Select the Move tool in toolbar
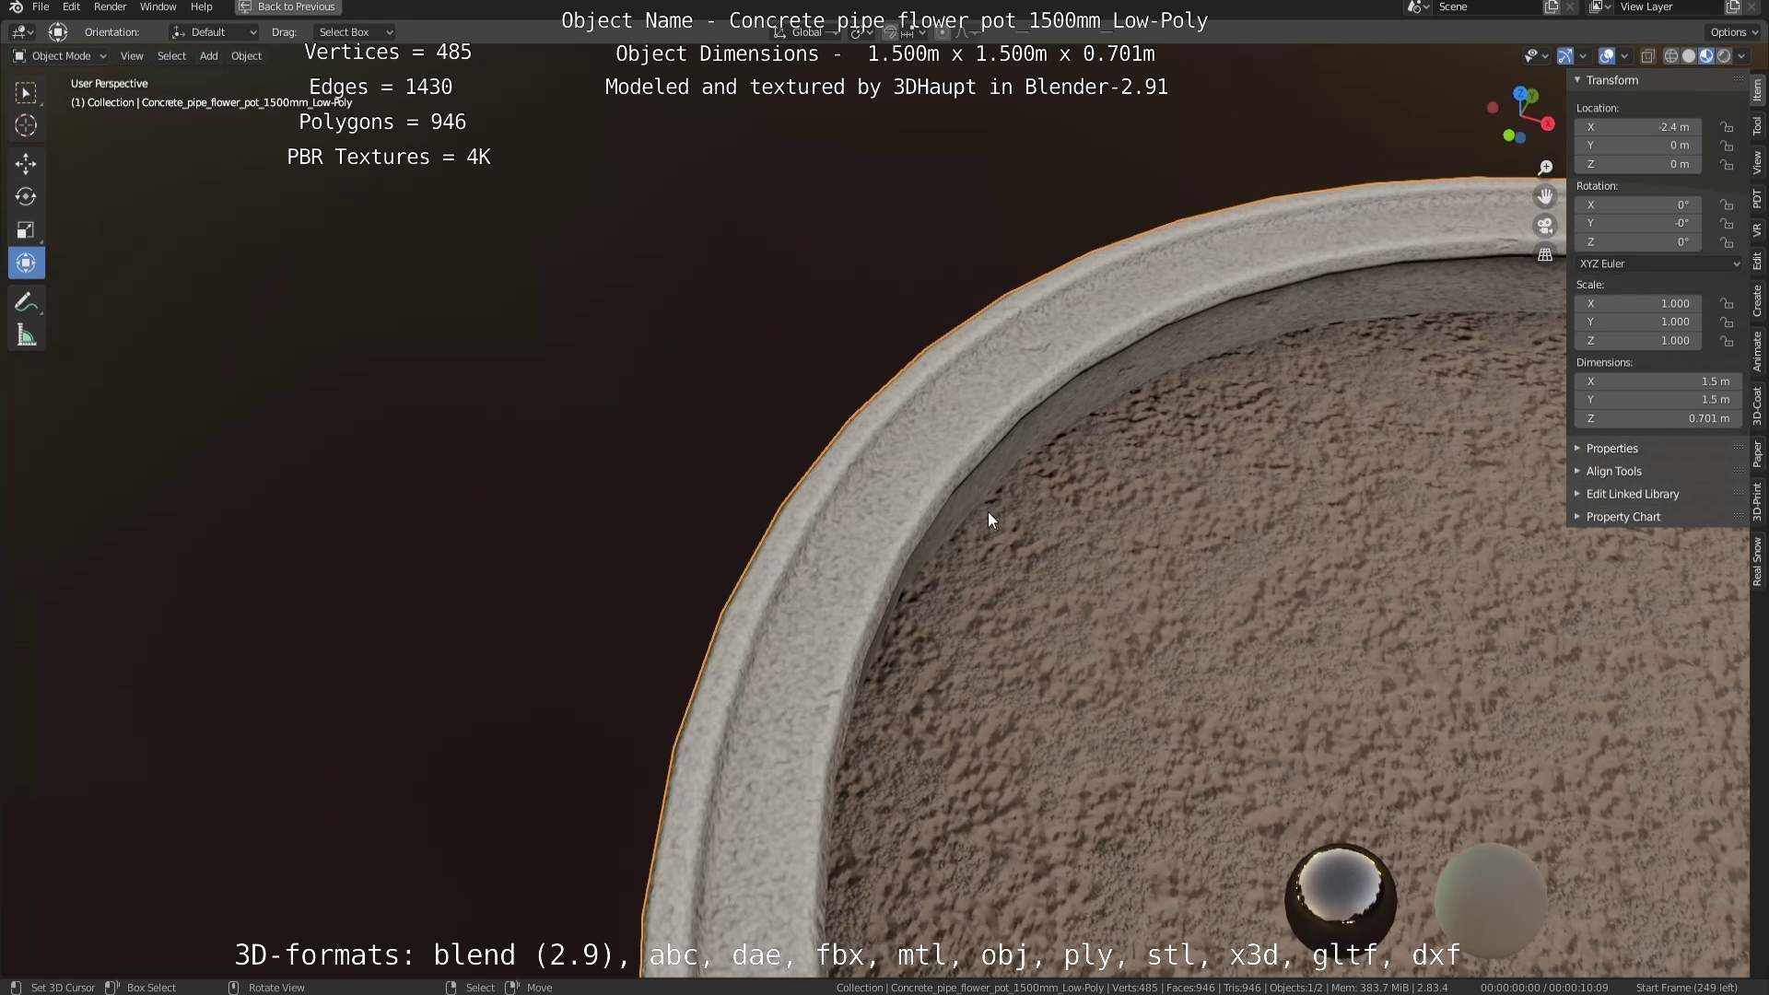 (26, 164)
